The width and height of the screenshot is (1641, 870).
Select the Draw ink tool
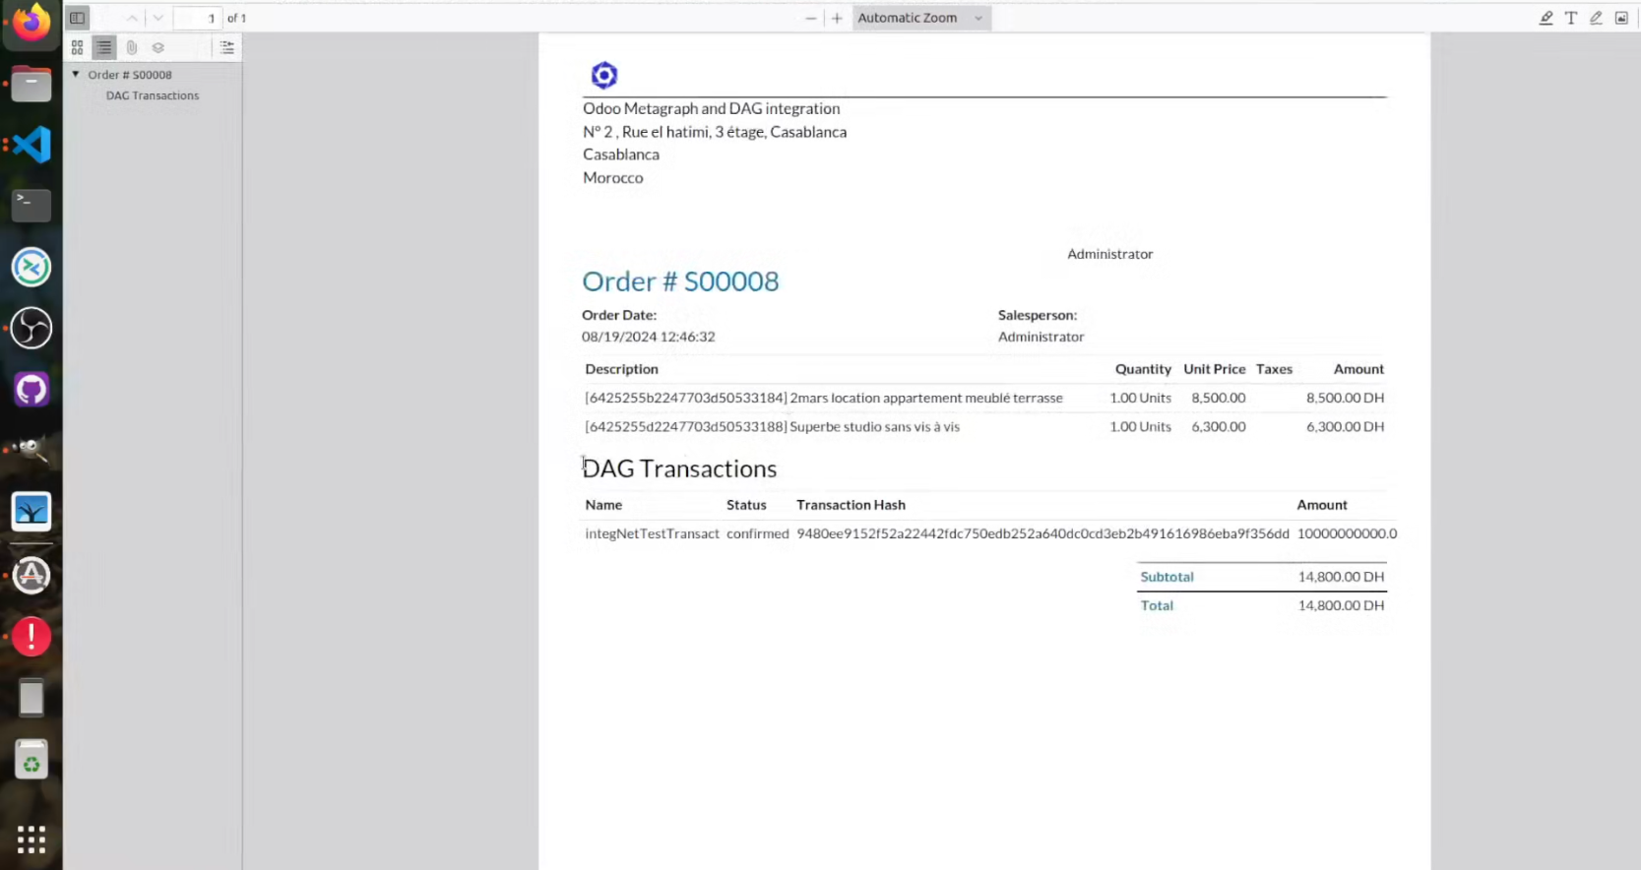click(x=1596, y=18)
